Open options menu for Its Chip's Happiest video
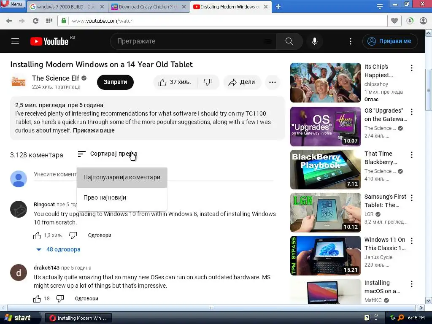 coord(412,68)
